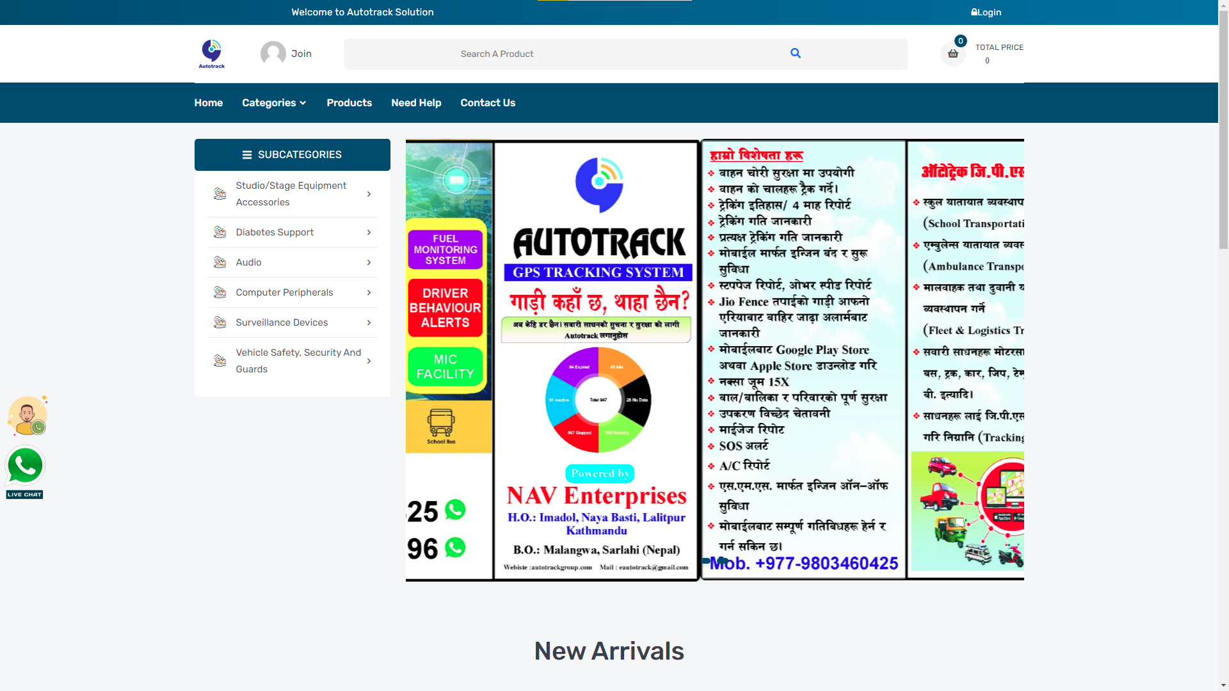
Task: Open the Home menu item
Action: pos(209,102)
